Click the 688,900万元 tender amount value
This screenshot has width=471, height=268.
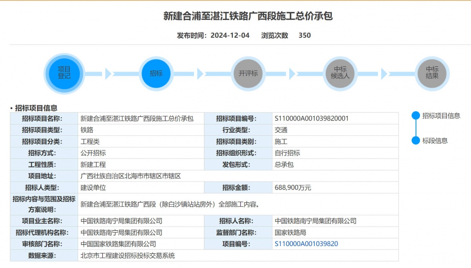coord(293,188)
